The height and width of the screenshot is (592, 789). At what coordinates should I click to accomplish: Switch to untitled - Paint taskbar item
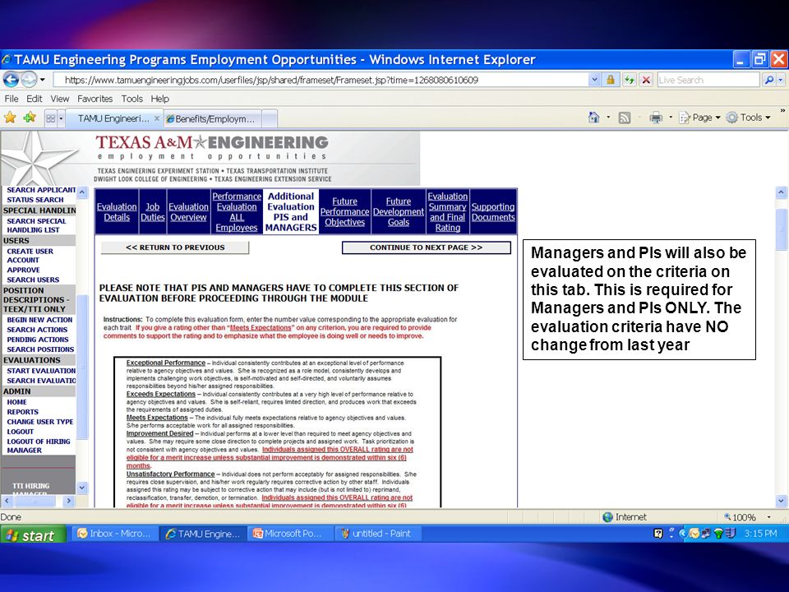[x=378, y=534]
